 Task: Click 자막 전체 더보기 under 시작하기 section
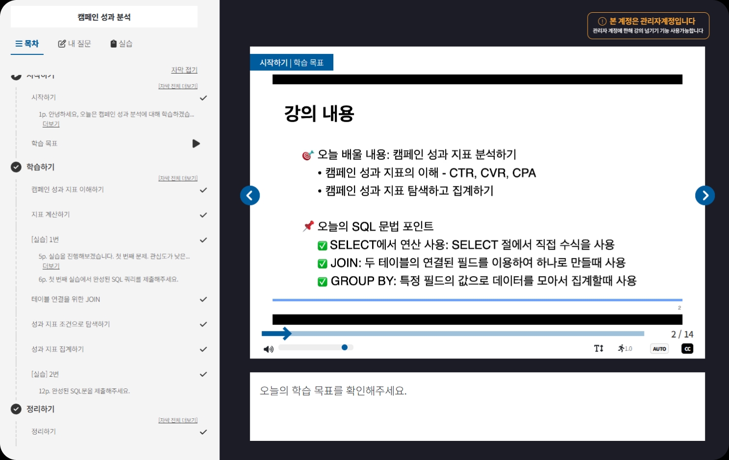click(x=178, y=86)
